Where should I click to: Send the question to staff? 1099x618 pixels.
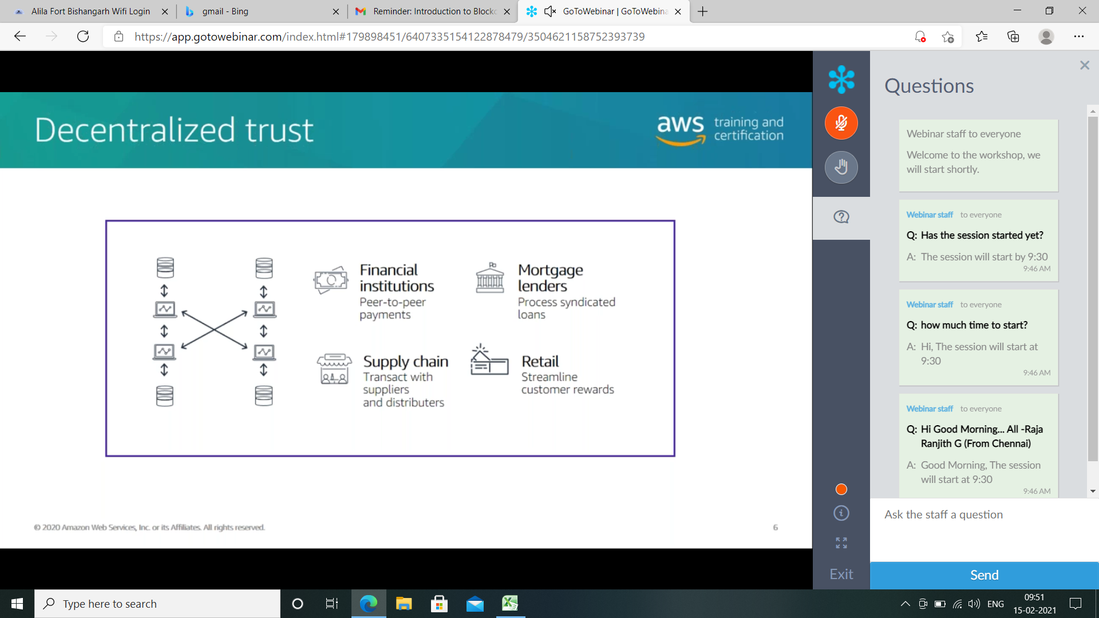(984, 575)
